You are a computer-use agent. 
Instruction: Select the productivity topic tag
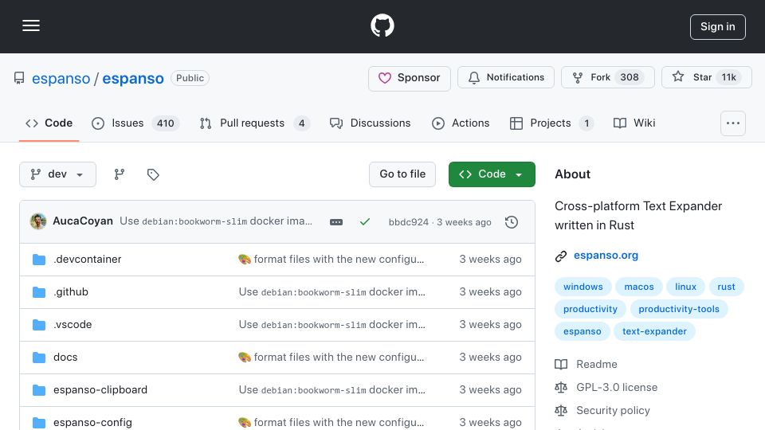590,309
